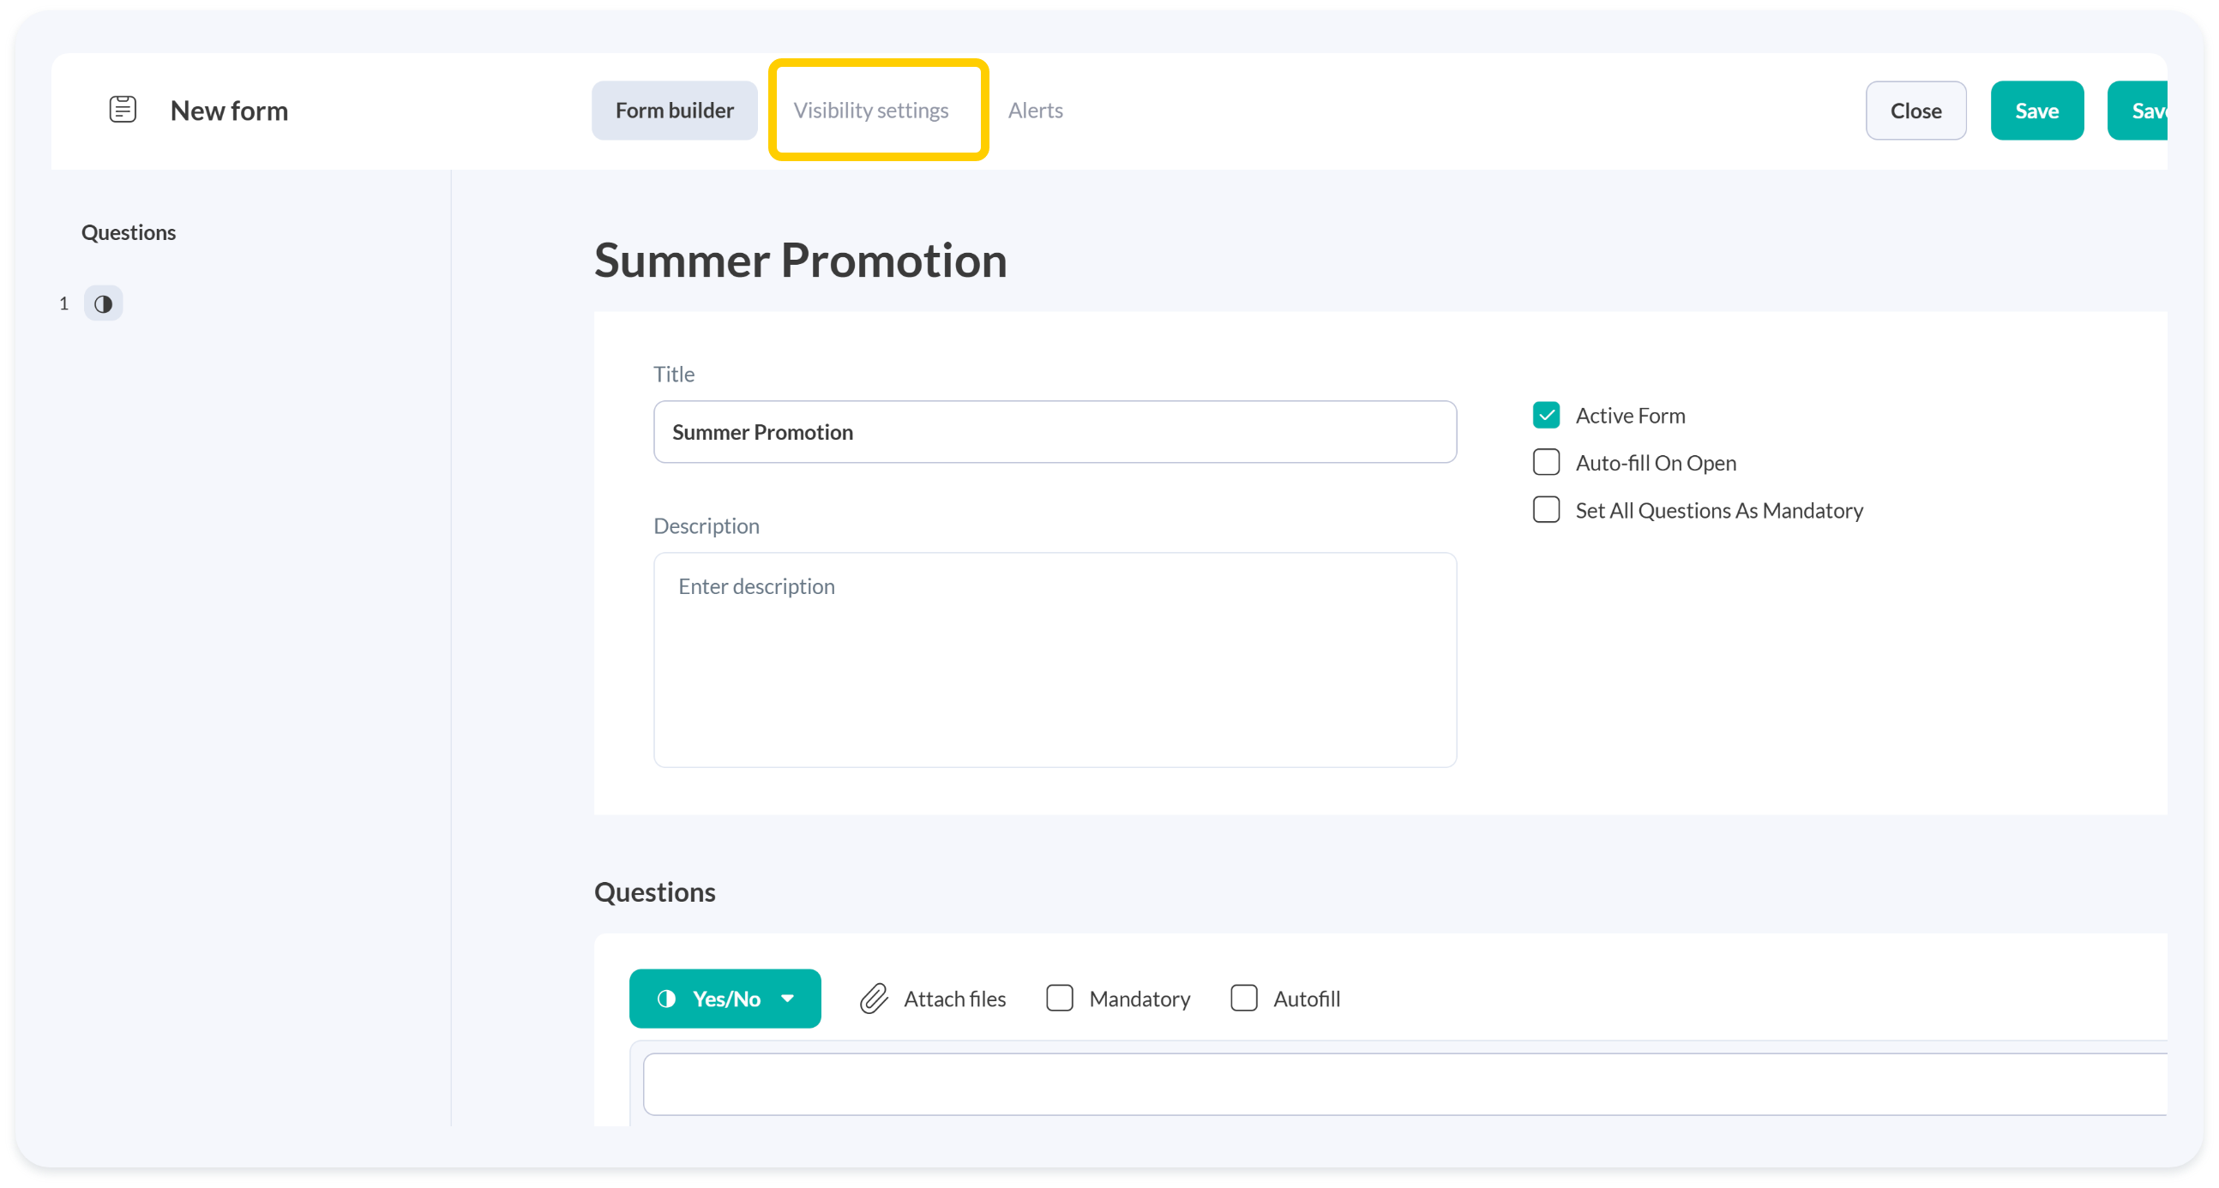This screenshot has height=1188, width=2219.
Task: Switch to the Form builder tab
Action: click(x=674, y=111)
